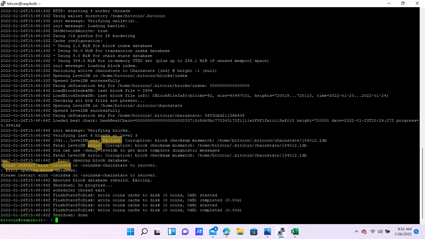Open Microsoft Edge from the taskbar
The width and height of the screenshot is (425, 239).
[226, 232]
